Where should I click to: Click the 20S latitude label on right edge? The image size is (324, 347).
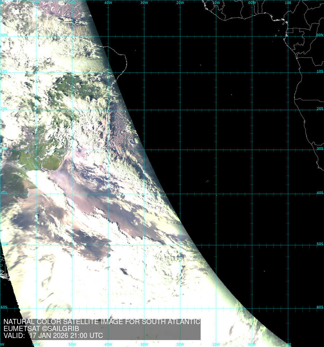(320, 109)
